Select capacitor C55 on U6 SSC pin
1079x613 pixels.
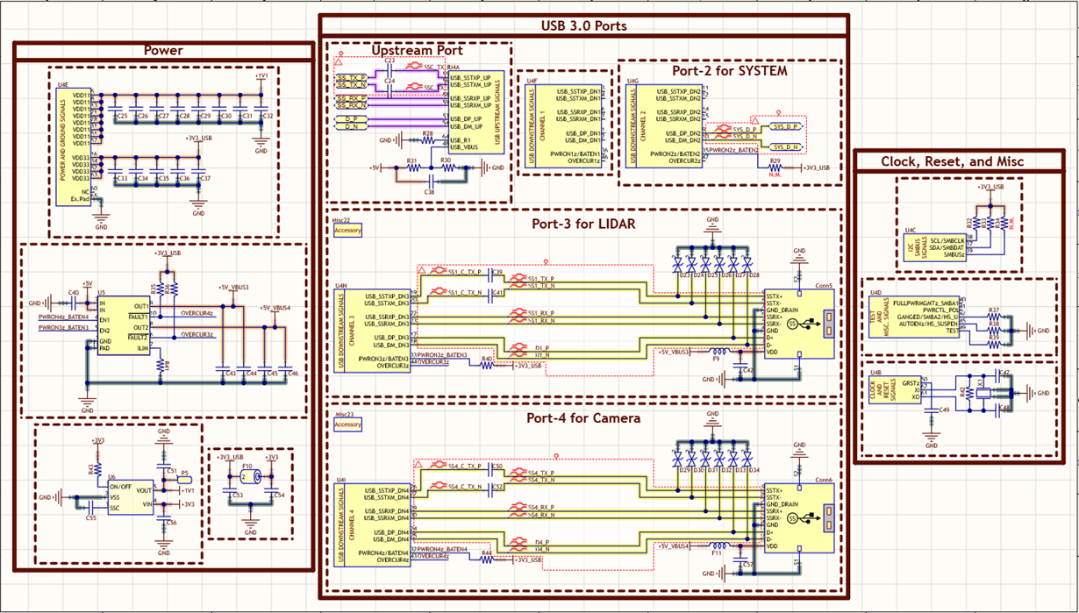tap(89, 508)
